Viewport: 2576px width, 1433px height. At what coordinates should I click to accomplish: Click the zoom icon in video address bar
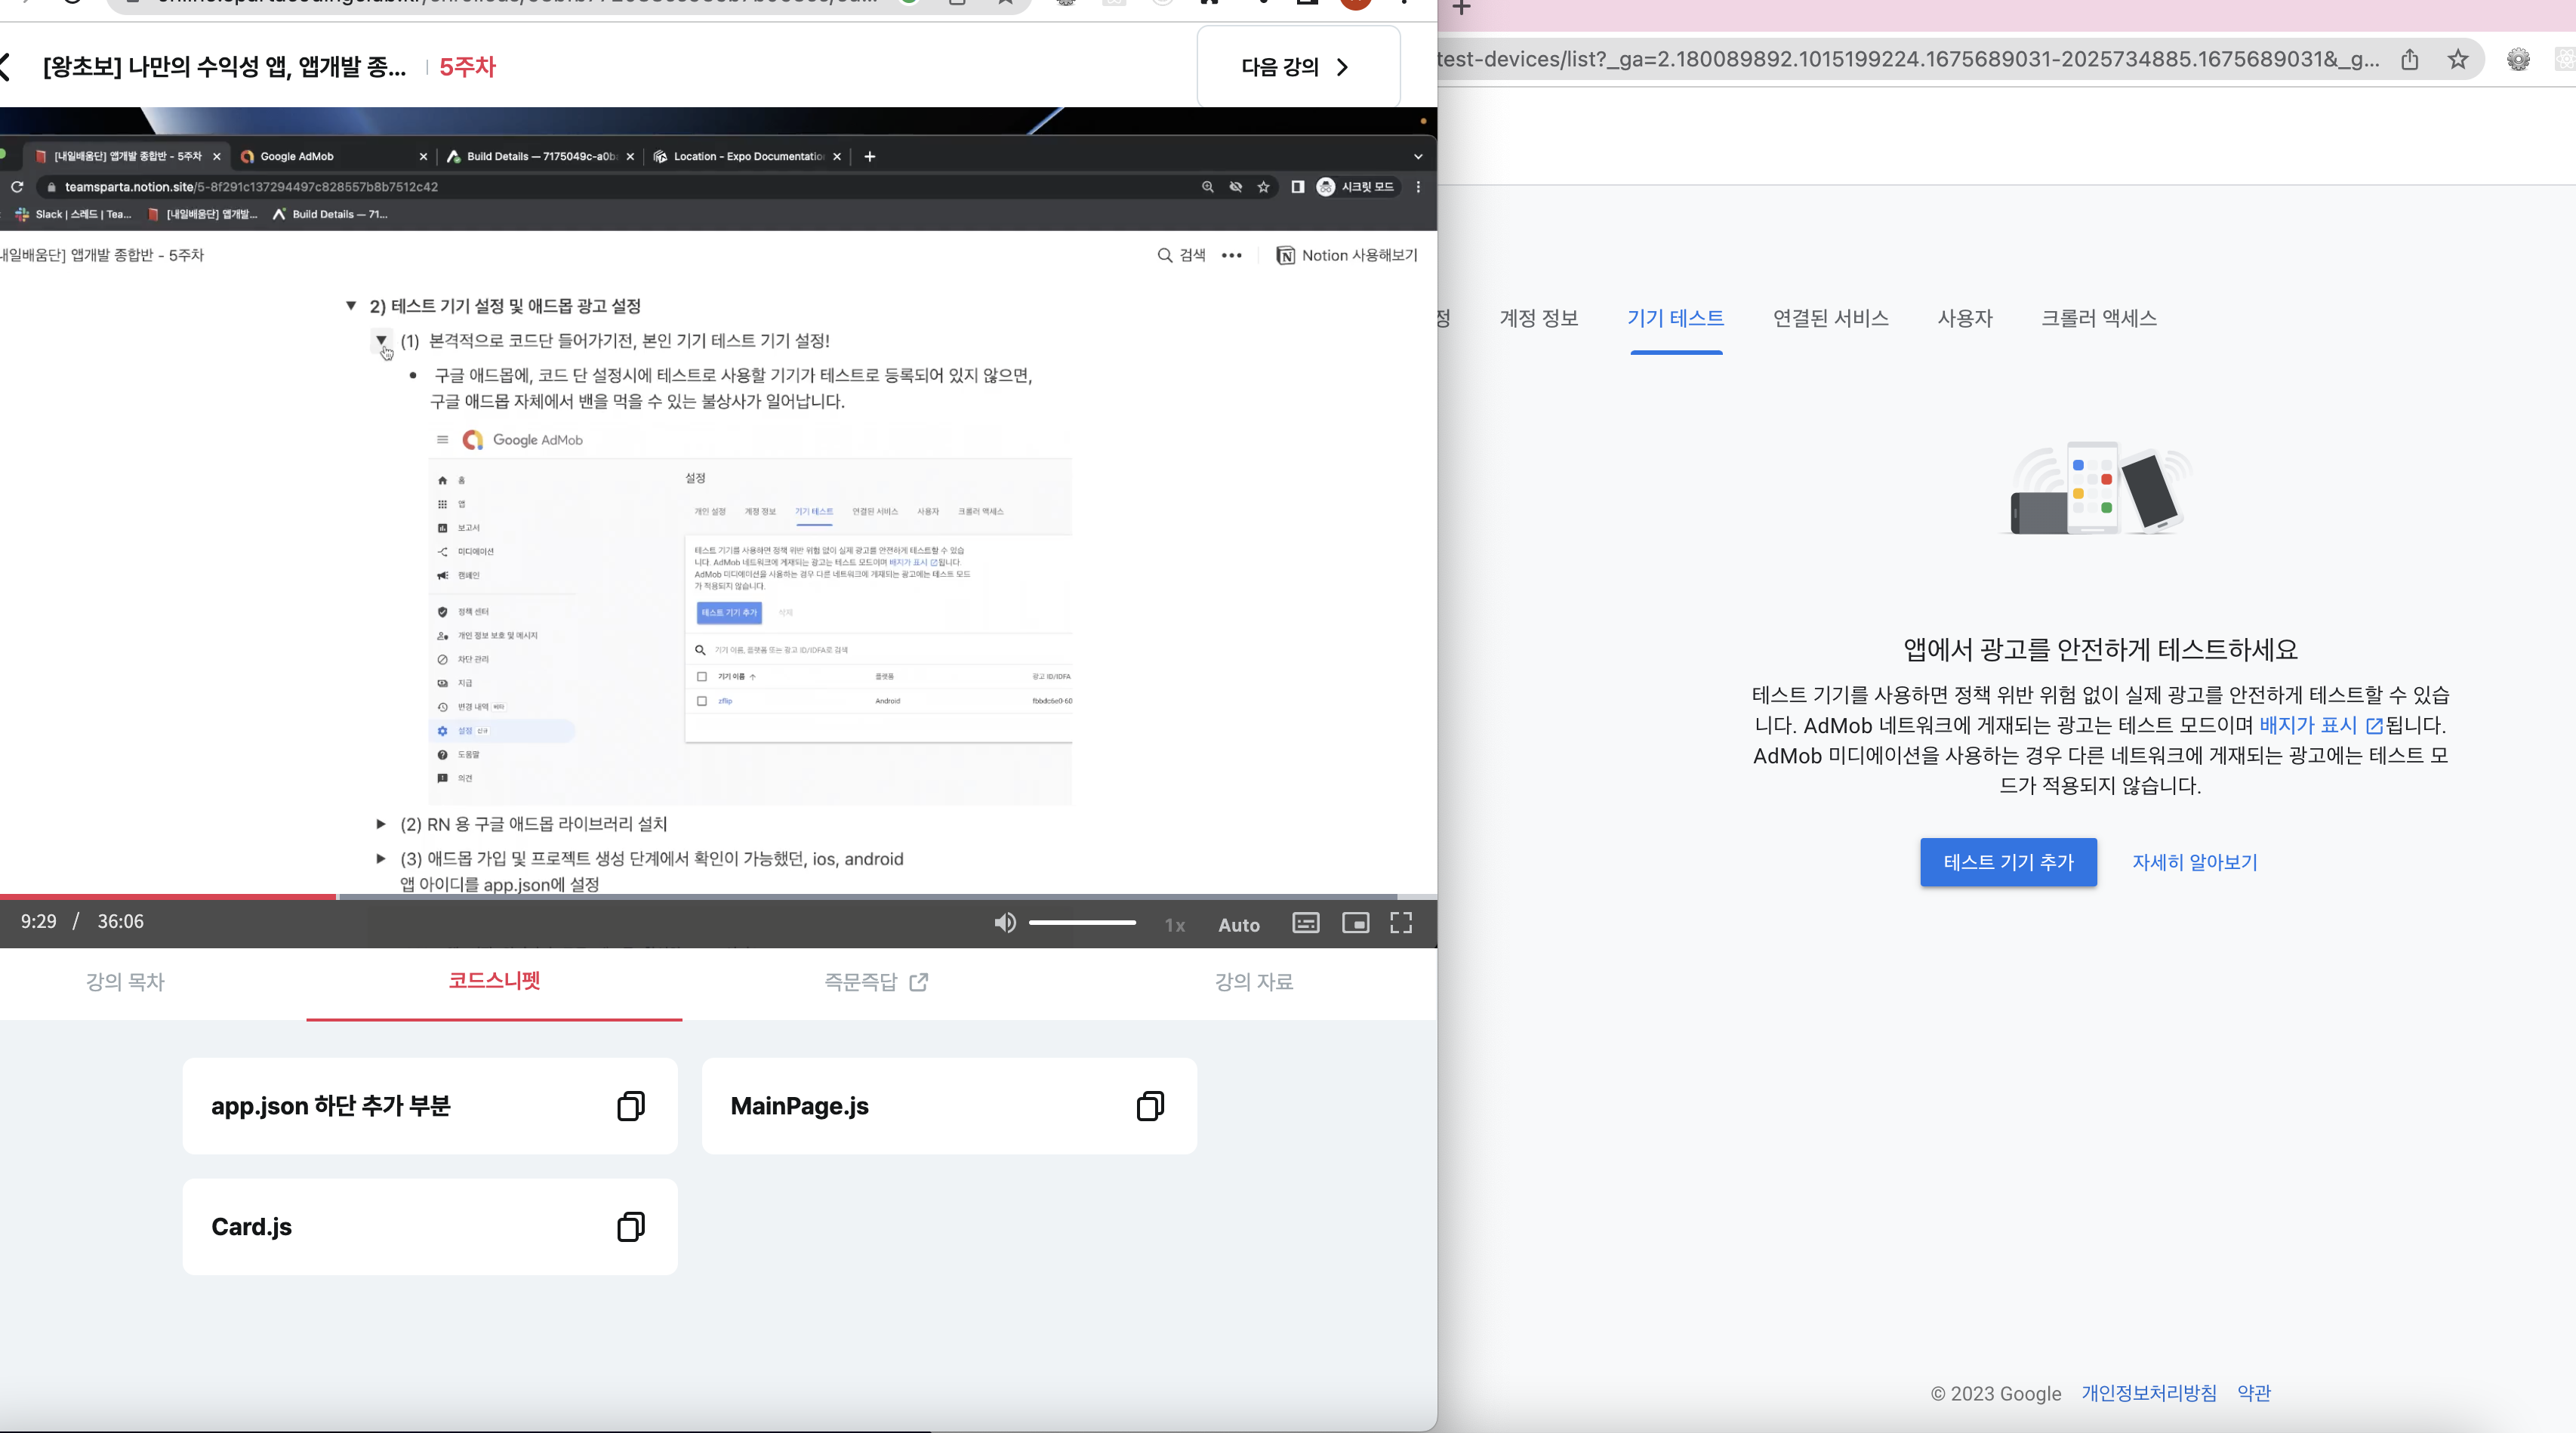point(1207,187)
